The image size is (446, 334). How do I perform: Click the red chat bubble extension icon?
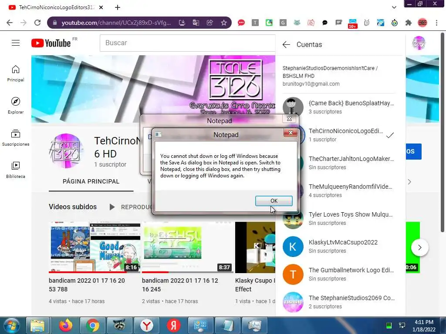(x=241, y=23)
